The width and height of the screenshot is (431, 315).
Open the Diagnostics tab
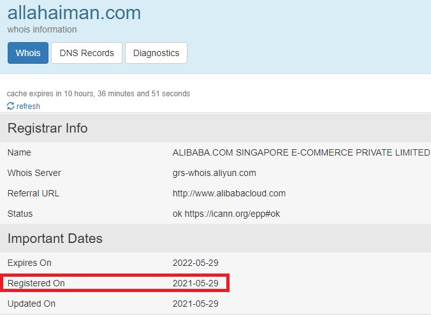(156, 53)
